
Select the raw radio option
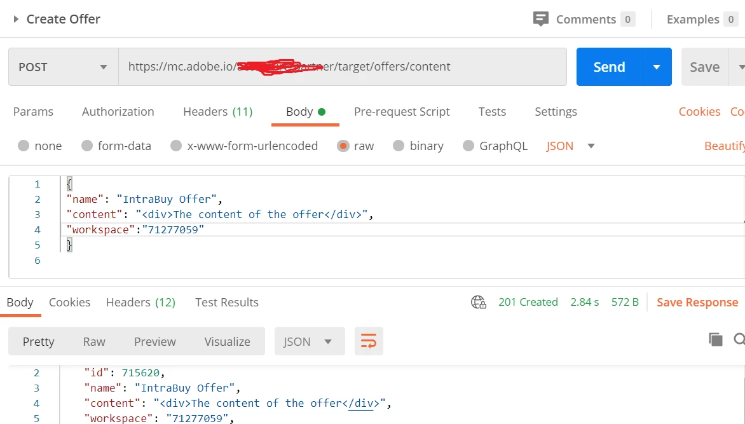[343, 146]
